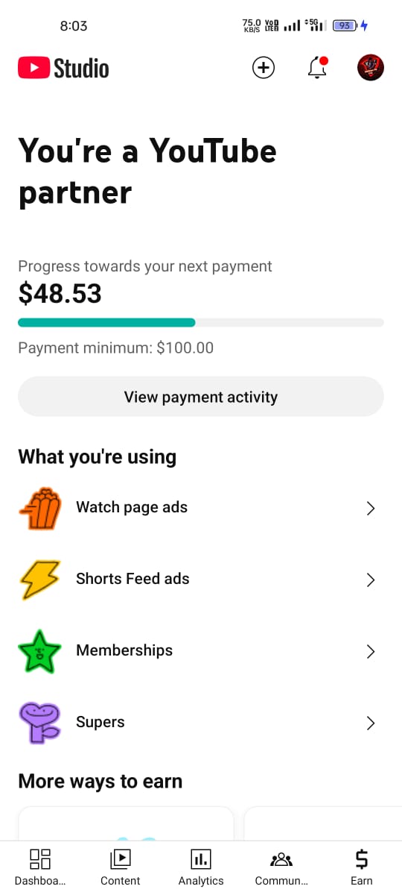Expand Shorts Feed ads chevron
This screenshot has height=895, width=402.
click(x=371, y=580)
